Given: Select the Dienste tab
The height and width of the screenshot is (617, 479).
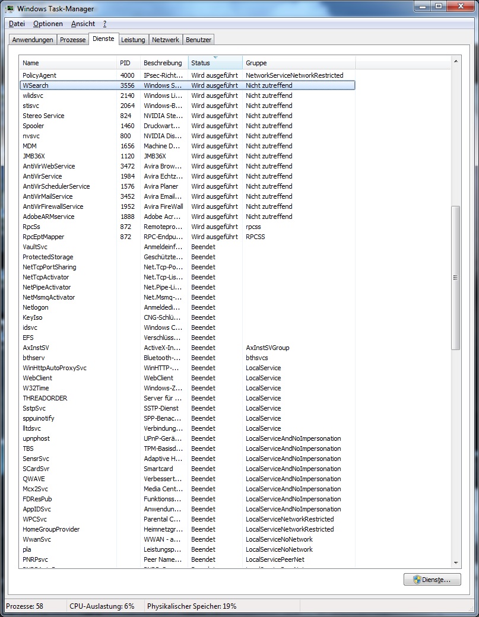Looking at the screenshot, I should point(103,39).
